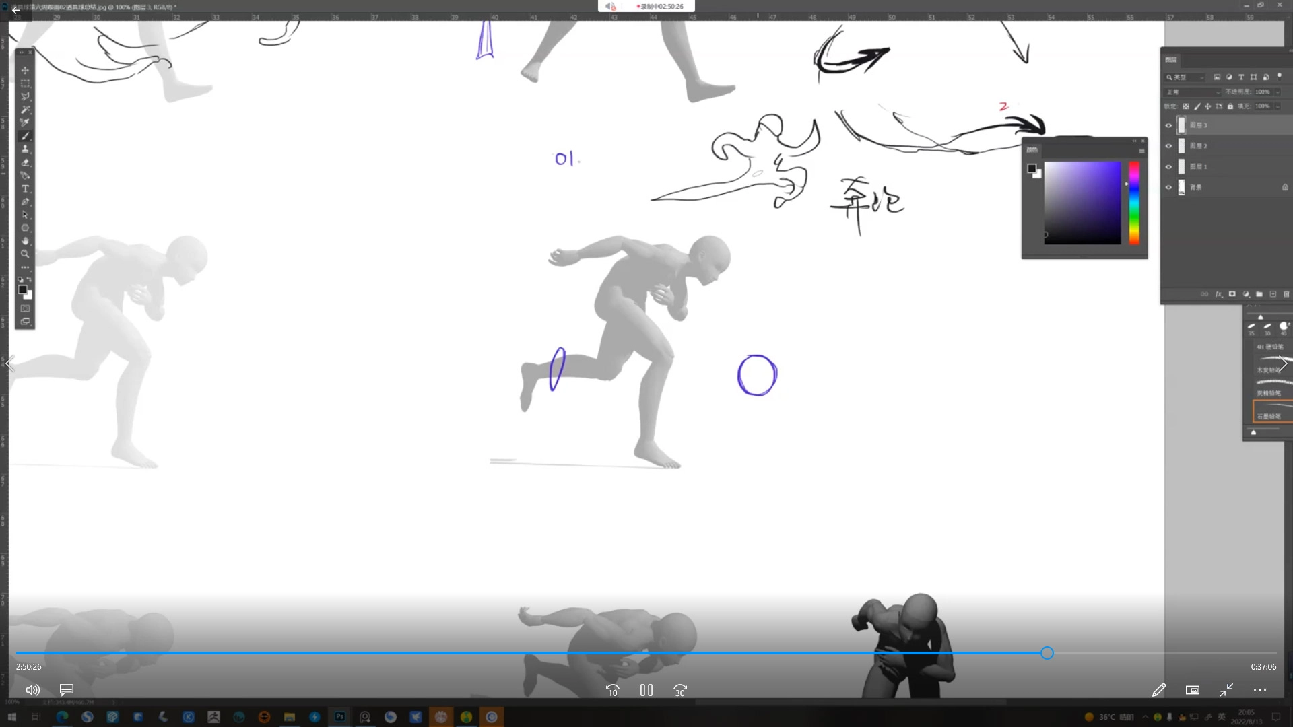Select the Eraser tool
The height and width of the screenshot is (727, 1293).
[25, 162]
